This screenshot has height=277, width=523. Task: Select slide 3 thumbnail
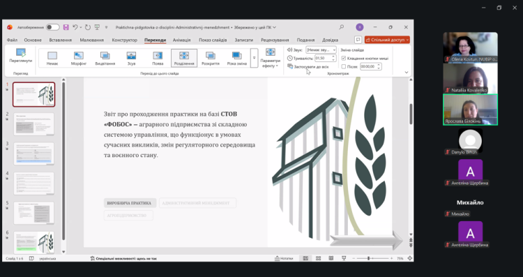coord(33,154)
